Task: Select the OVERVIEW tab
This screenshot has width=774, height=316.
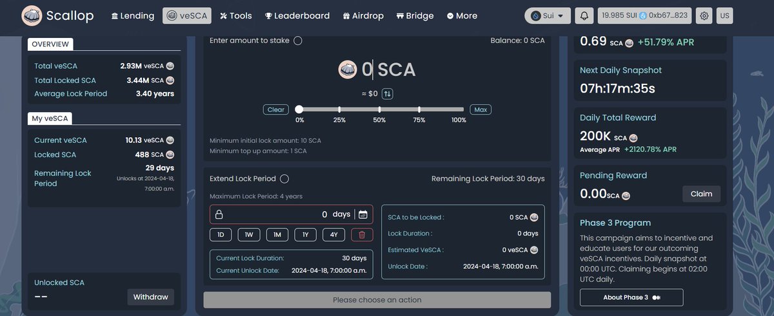Action: 51,44
